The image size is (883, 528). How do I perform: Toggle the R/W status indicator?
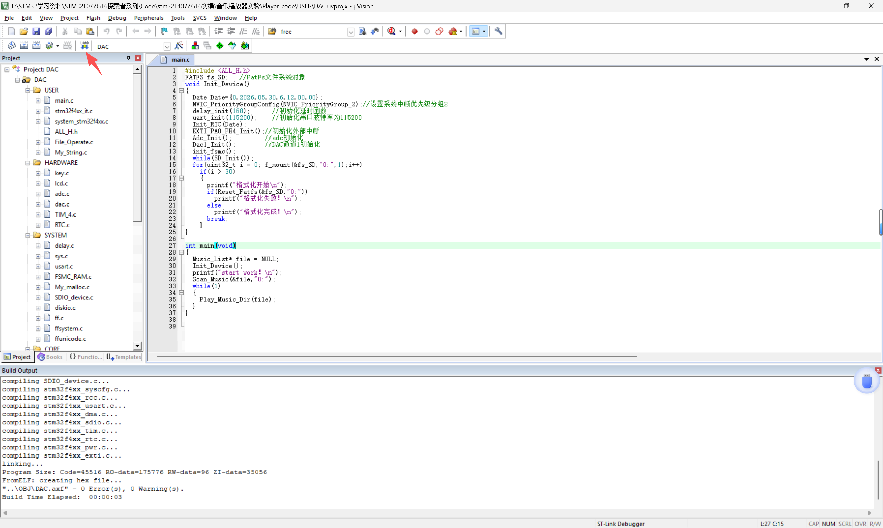click(x=875, y=524)
